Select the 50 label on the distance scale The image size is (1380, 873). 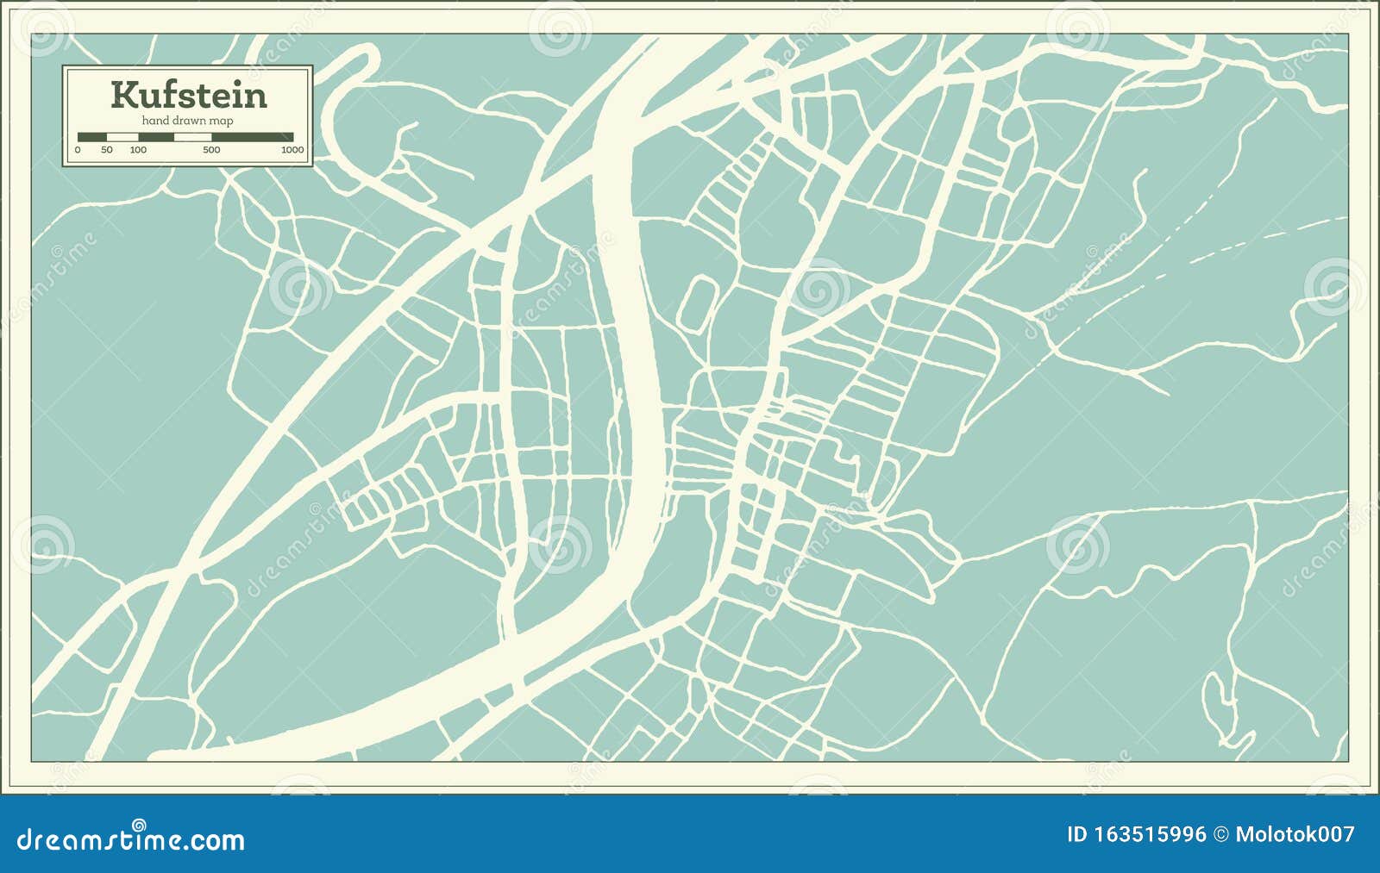105,150
